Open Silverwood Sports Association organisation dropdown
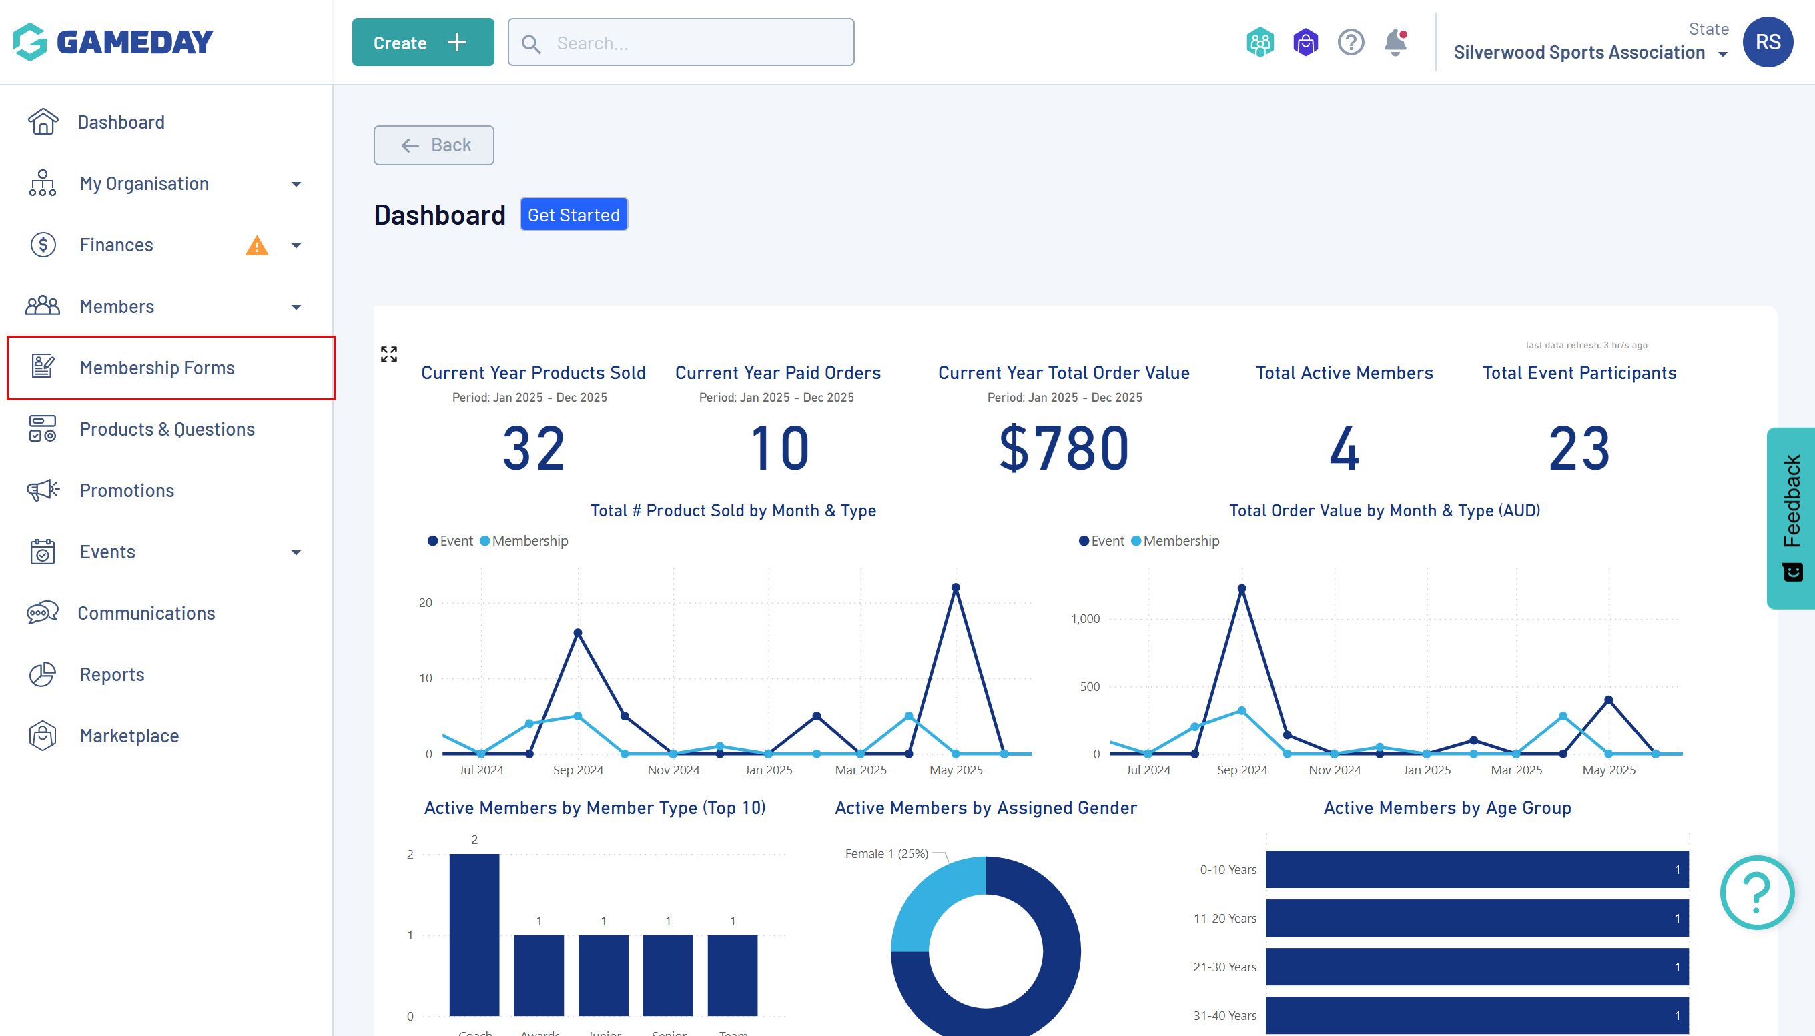 tap(1589, 53)
